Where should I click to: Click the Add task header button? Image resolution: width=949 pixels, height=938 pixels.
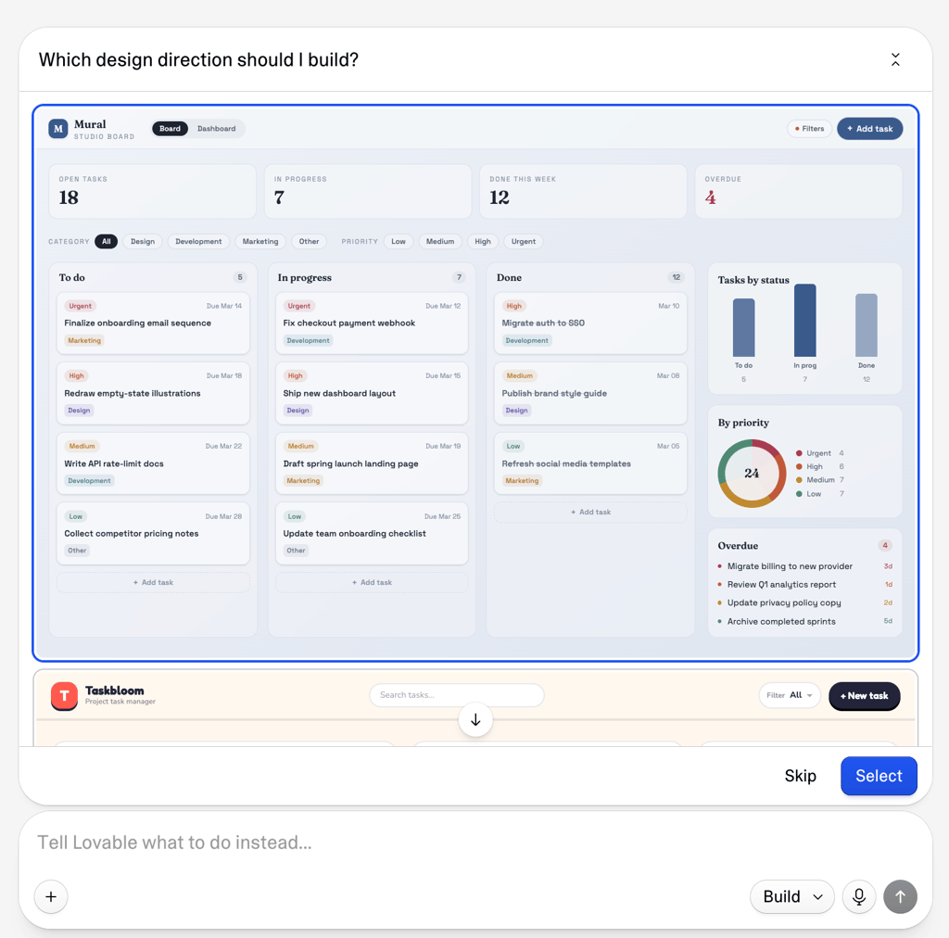869,128
